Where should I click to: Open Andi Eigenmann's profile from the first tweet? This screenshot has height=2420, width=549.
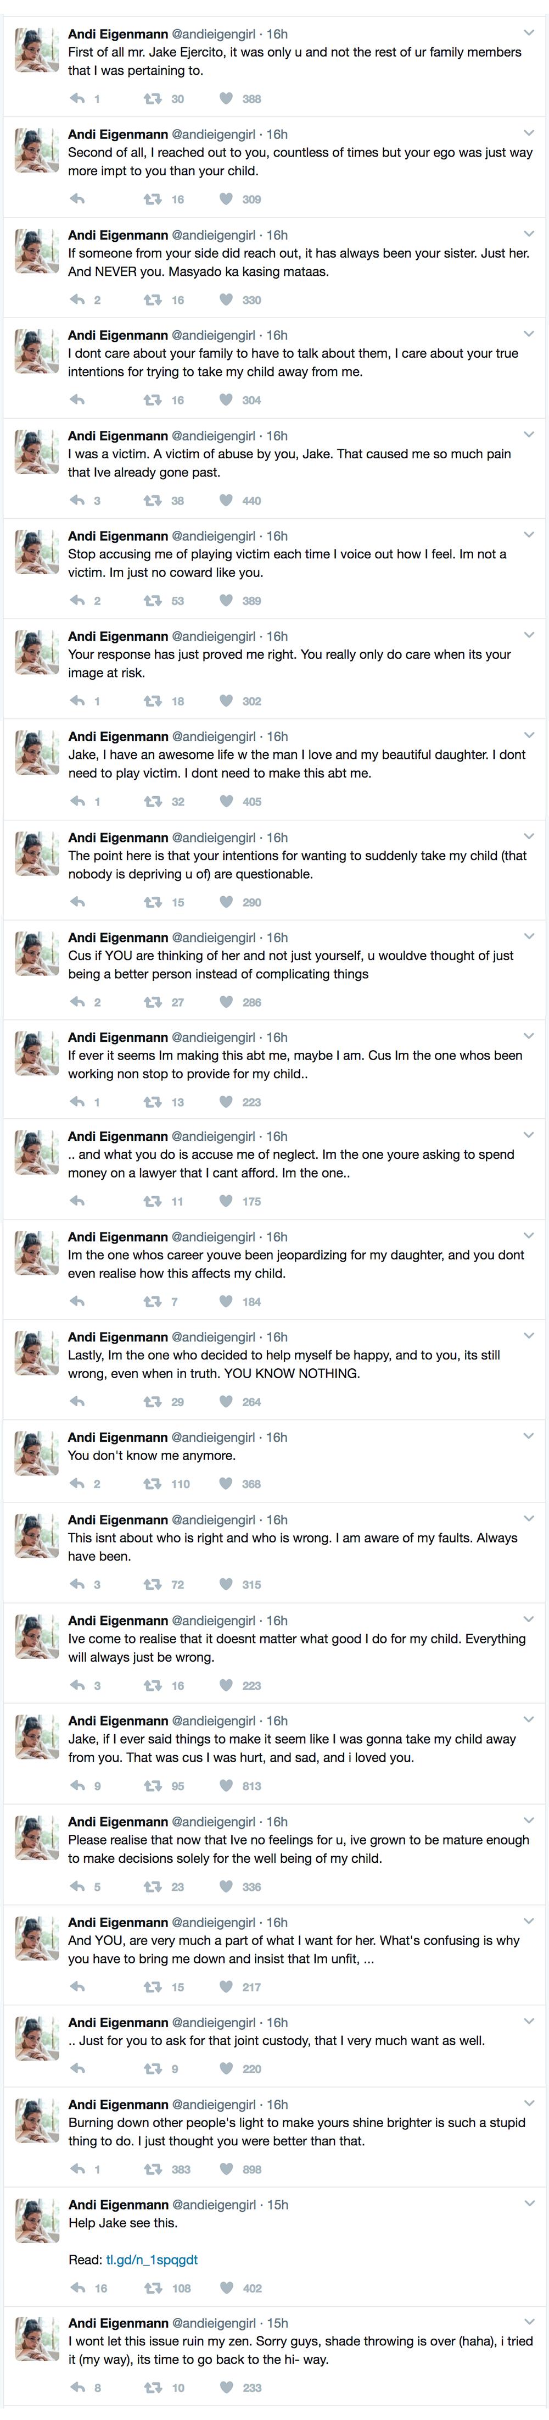click(x=117, y=34)
